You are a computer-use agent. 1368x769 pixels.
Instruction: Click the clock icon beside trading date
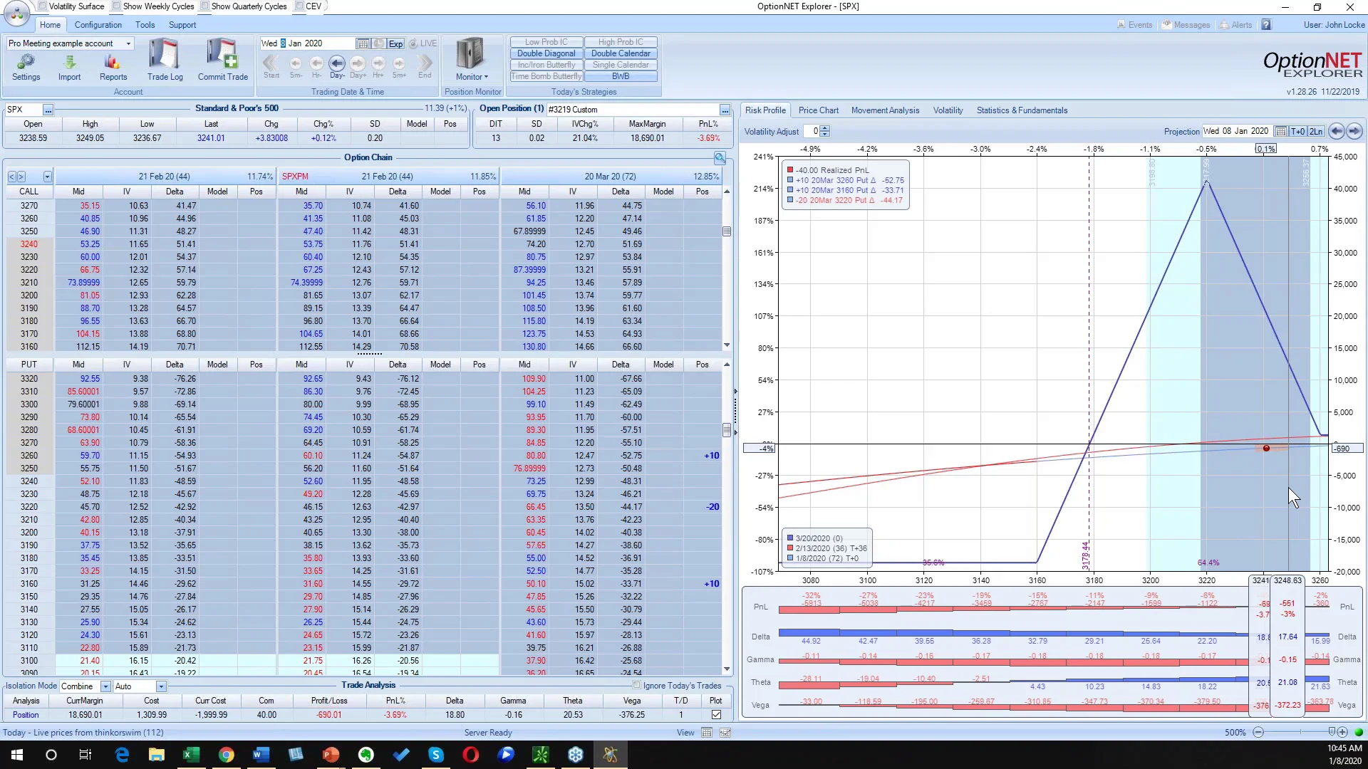[379, 43]
